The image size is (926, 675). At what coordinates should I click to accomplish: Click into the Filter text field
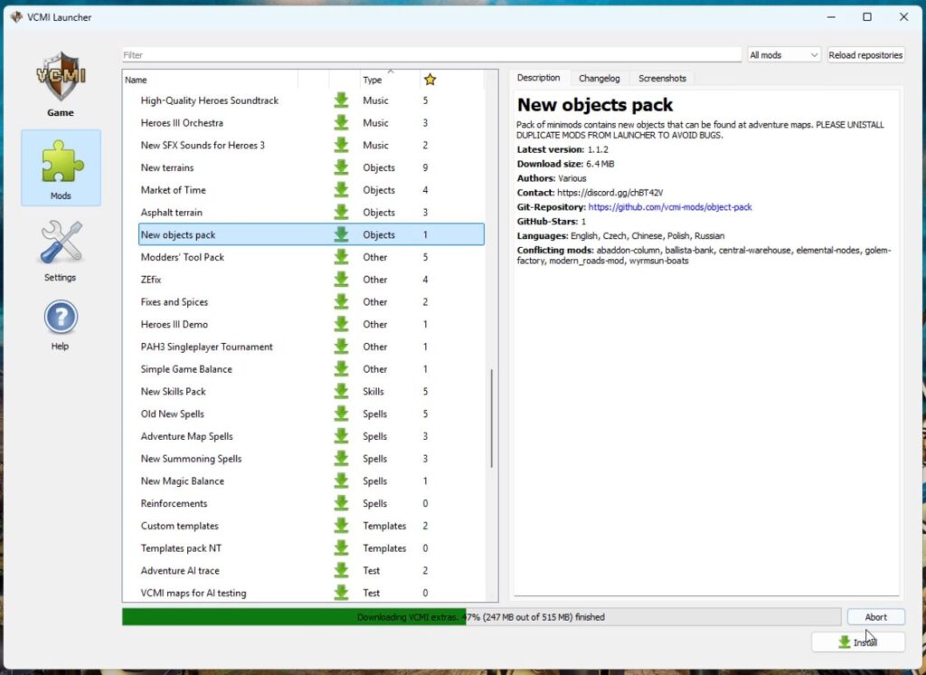pyautogui.click(x=431, y=55)
